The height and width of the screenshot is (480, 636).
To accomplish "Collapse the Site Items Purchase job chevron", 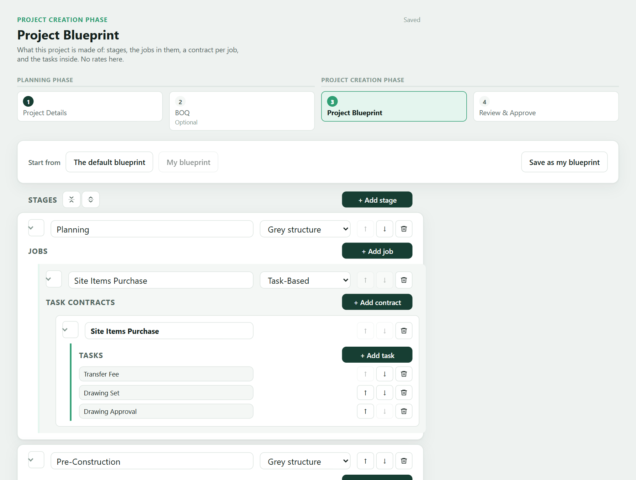I will (x=54, y=279).
